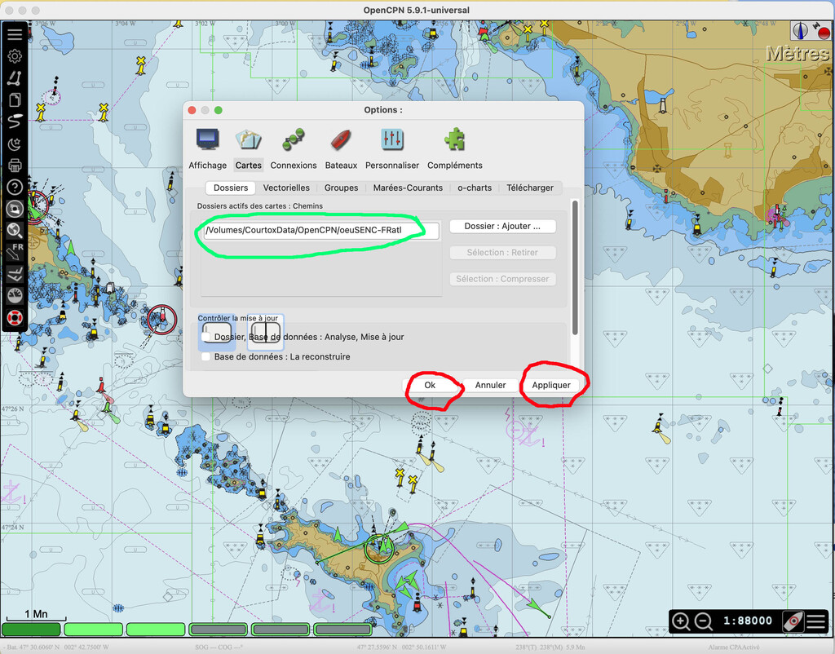This screenshot has height=654, width=835.
Task: Select the create route tool
Action: click(x=15, y=78)
